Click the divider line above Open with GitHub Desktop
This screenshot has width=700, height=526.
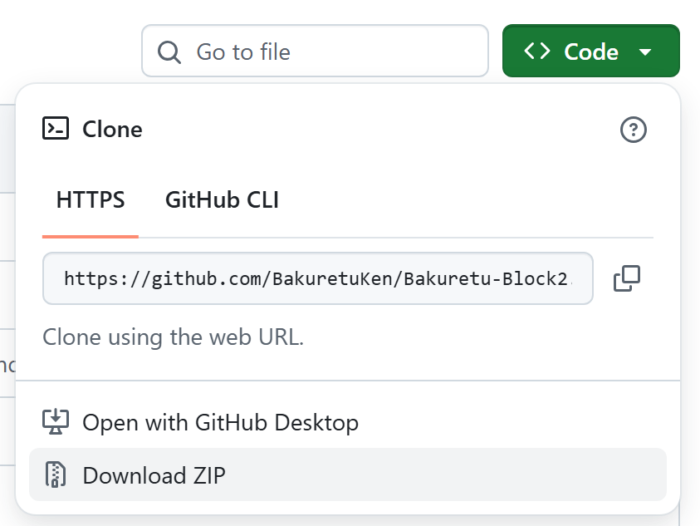pyautogui.click(x=347, y=381)
